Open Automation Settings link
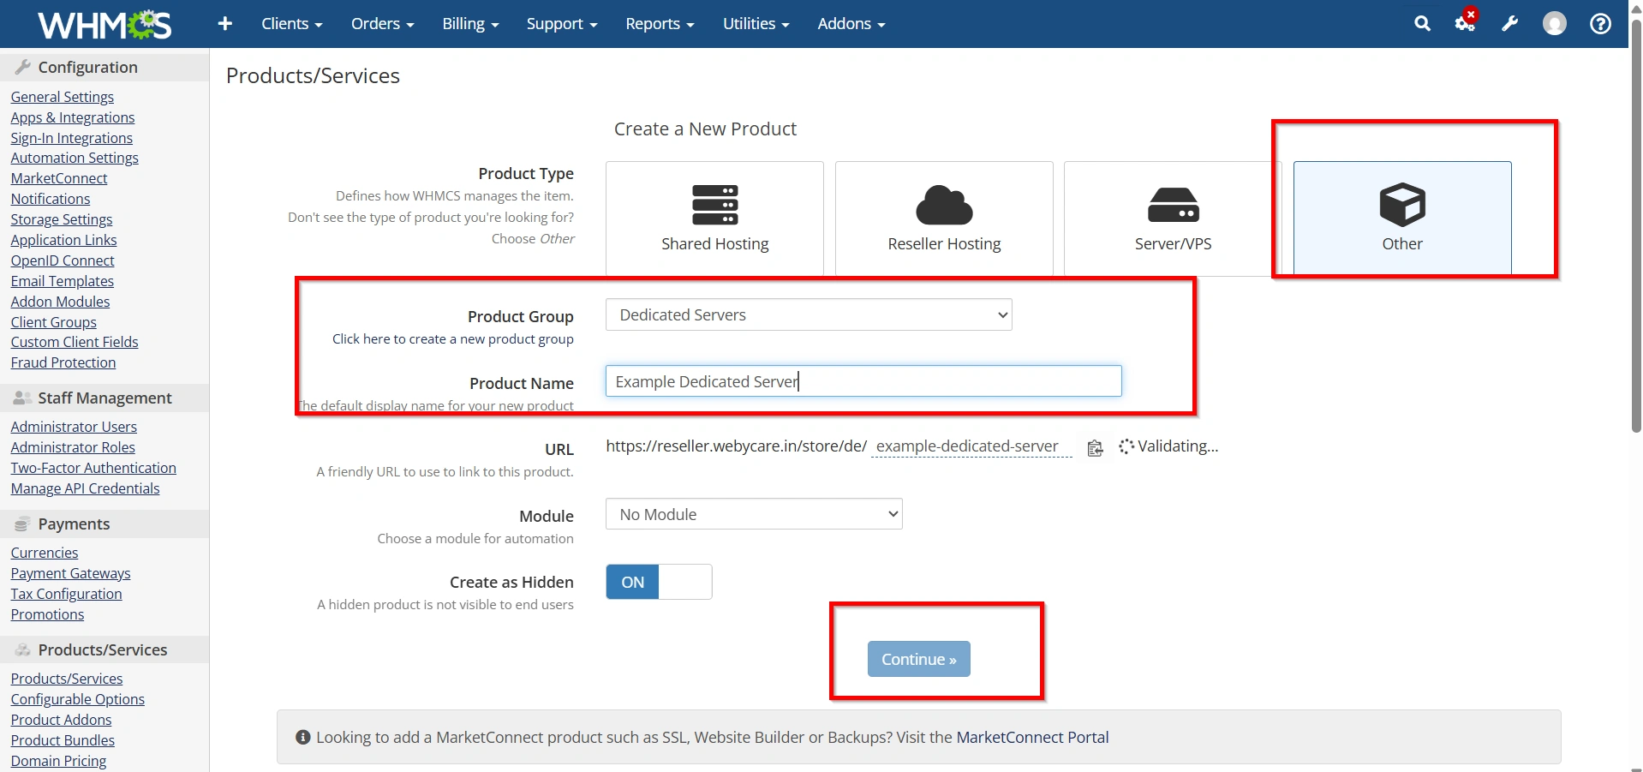1643x772 pixels. [75, 158]
